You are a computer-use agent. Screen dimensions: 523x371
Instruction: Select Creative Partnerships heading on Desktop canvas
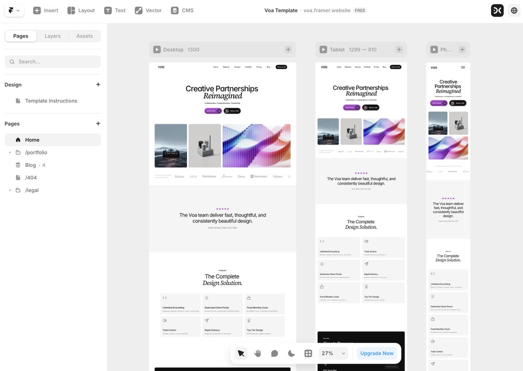tap(222, 92)
